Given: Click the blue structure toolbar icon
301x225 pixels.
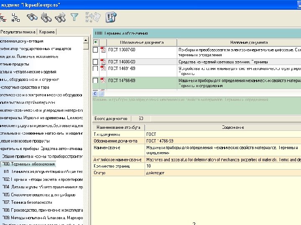Looking at the screenshot, I should click(111, 17).
